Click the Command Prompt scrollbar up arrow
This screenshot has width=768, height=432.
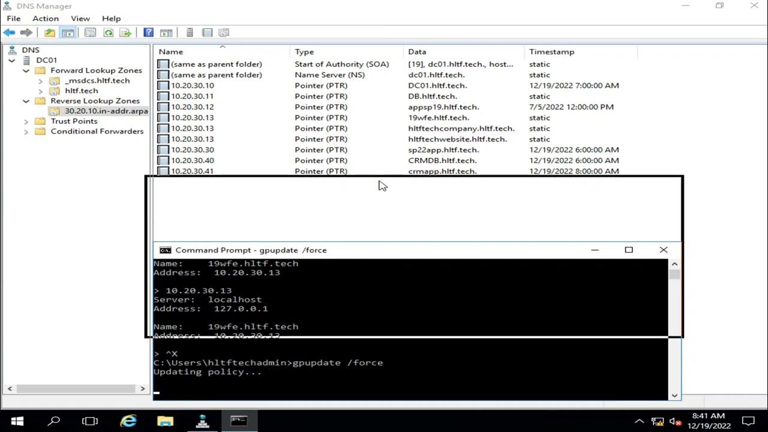(x=674, y=264)
